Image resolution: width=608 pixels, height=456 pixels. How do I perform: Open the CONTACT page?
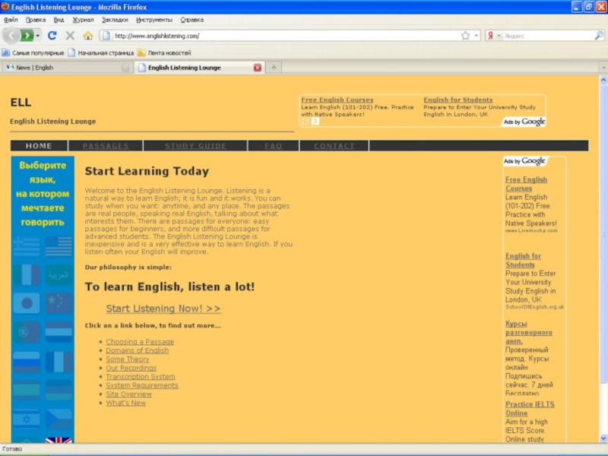click(334, 146)
